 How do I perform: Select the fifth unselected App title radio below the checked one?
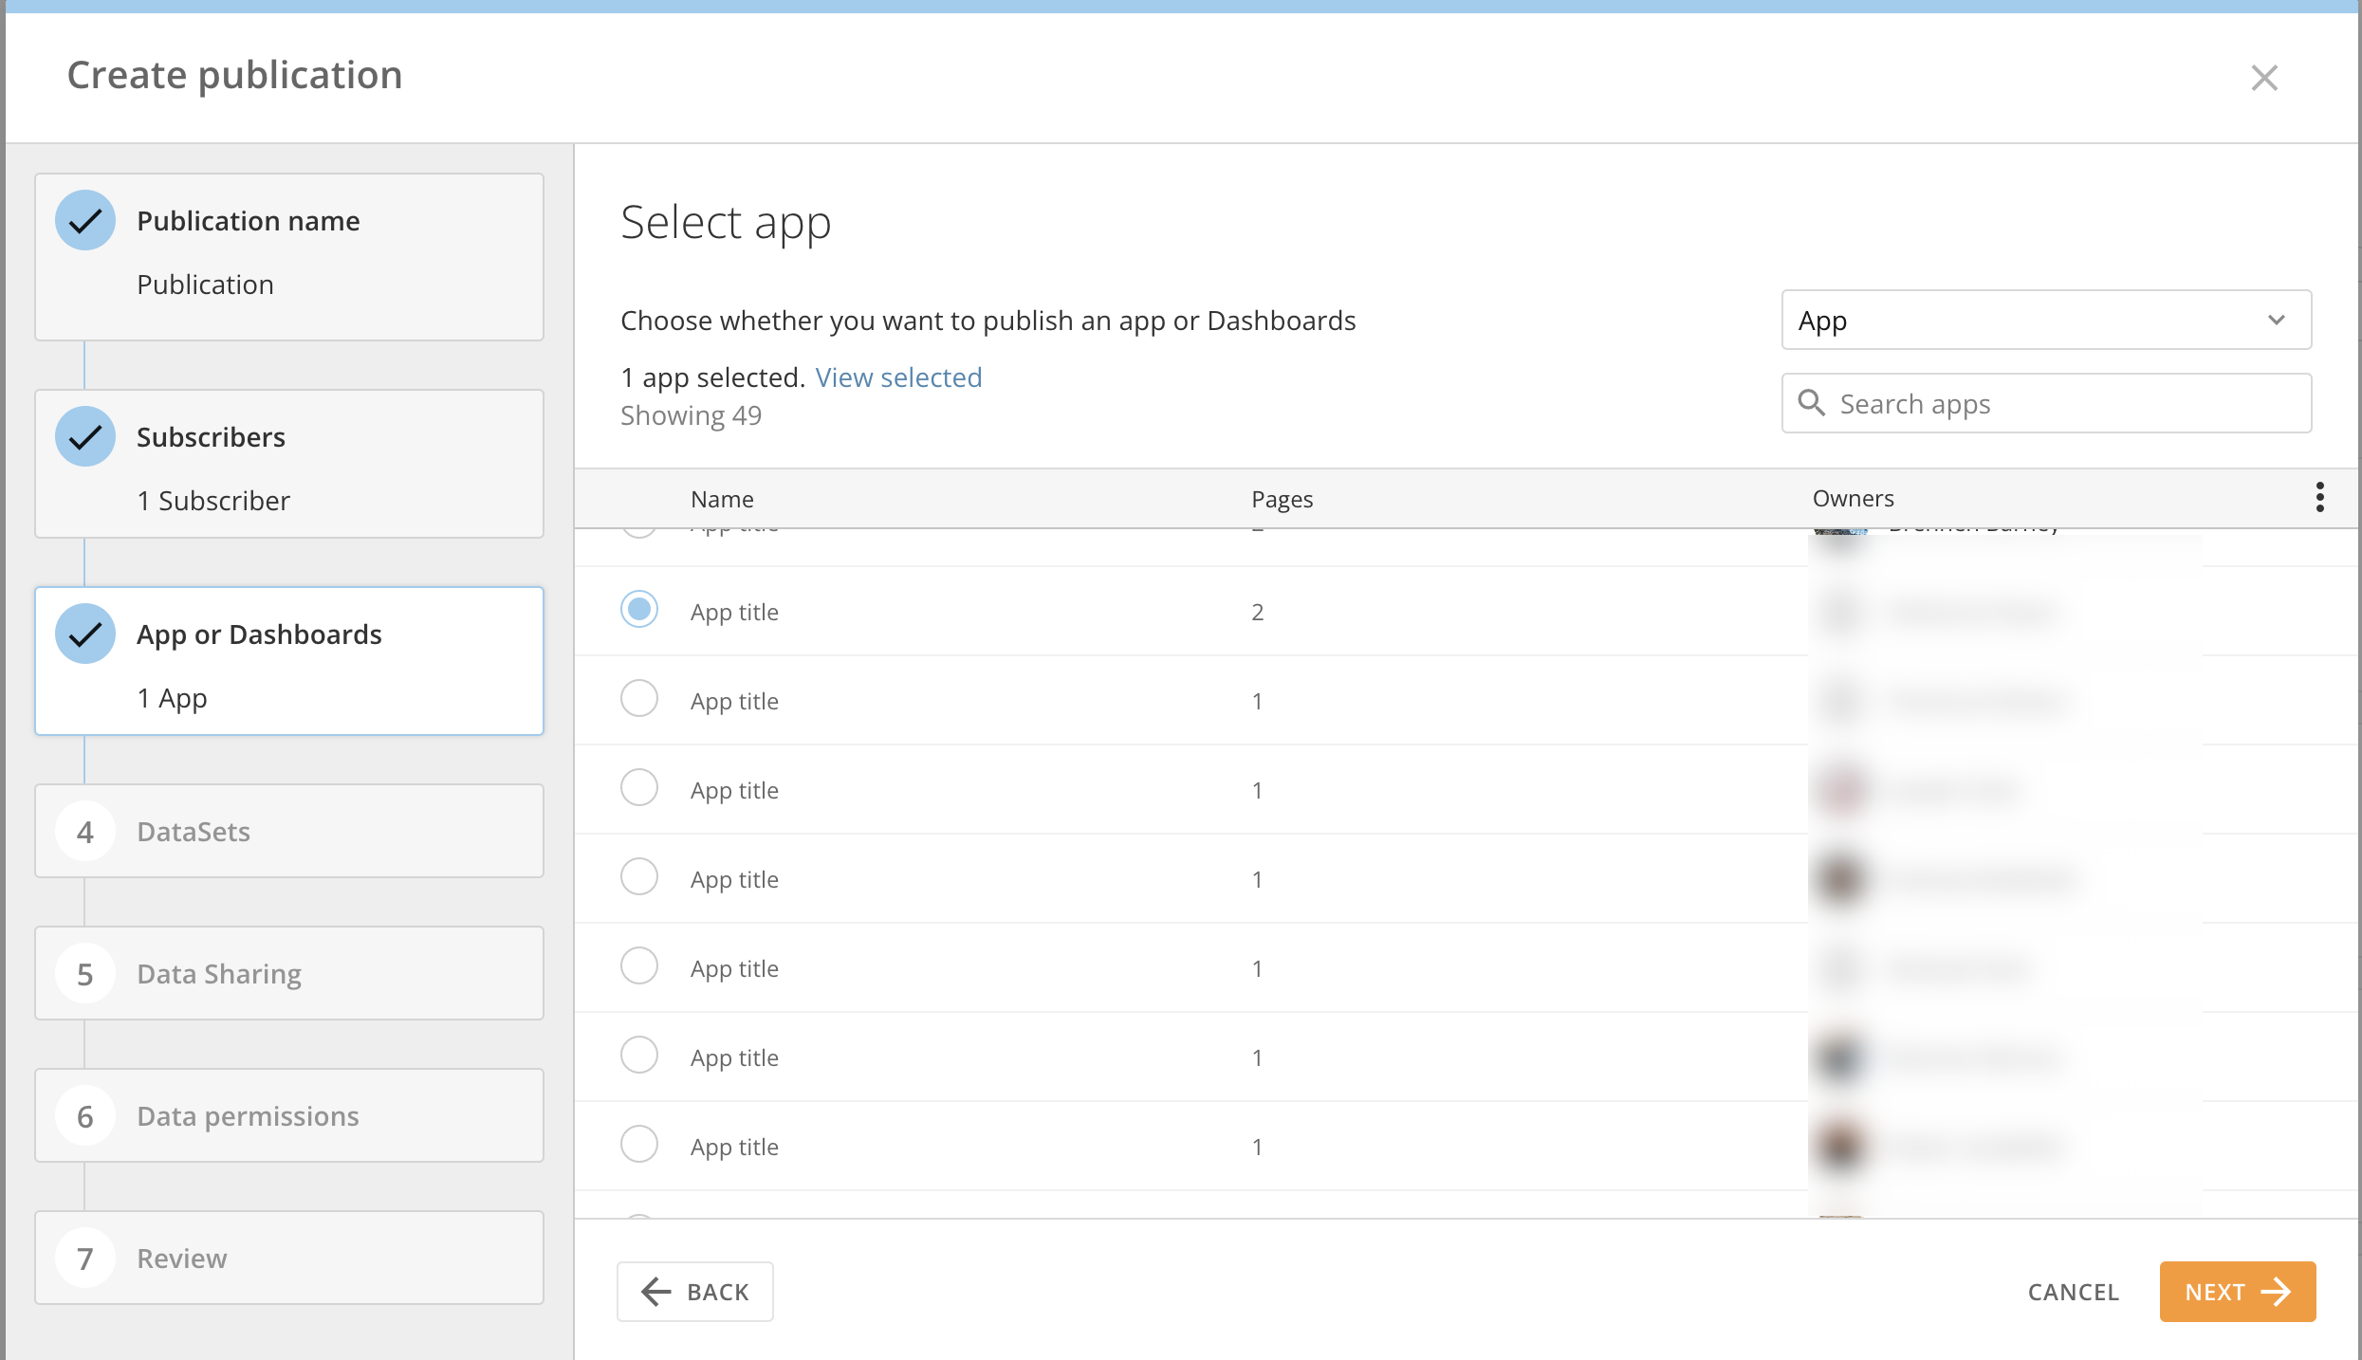639,1055
